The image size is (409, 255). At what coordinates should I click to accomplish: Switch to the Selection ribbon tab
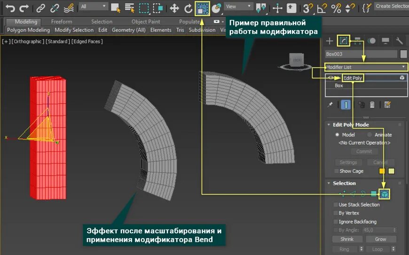[102, 22]
